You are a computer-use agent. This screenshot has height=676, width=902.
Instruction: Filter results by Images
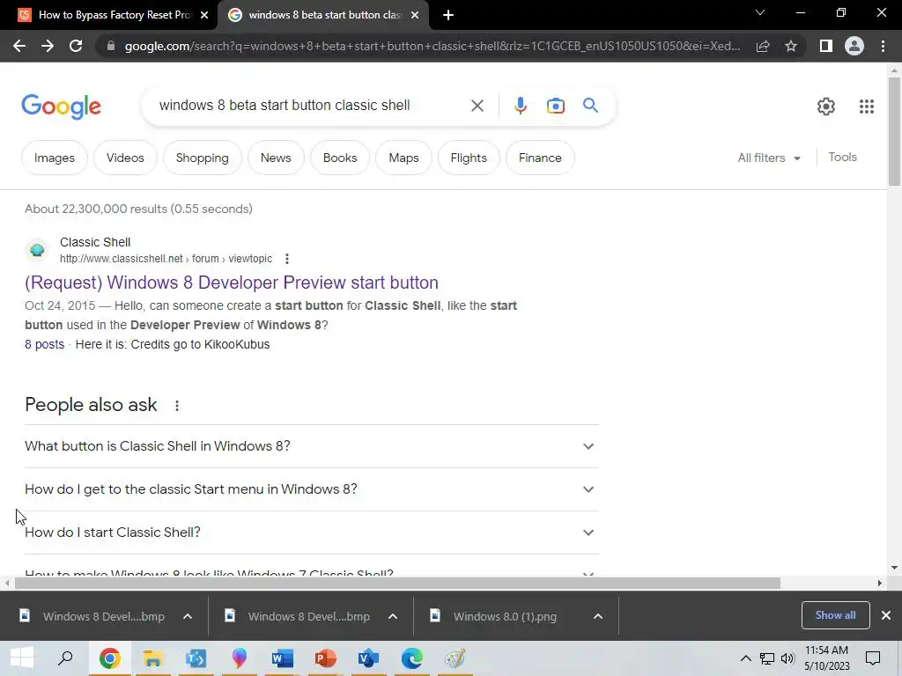(54, 158)
